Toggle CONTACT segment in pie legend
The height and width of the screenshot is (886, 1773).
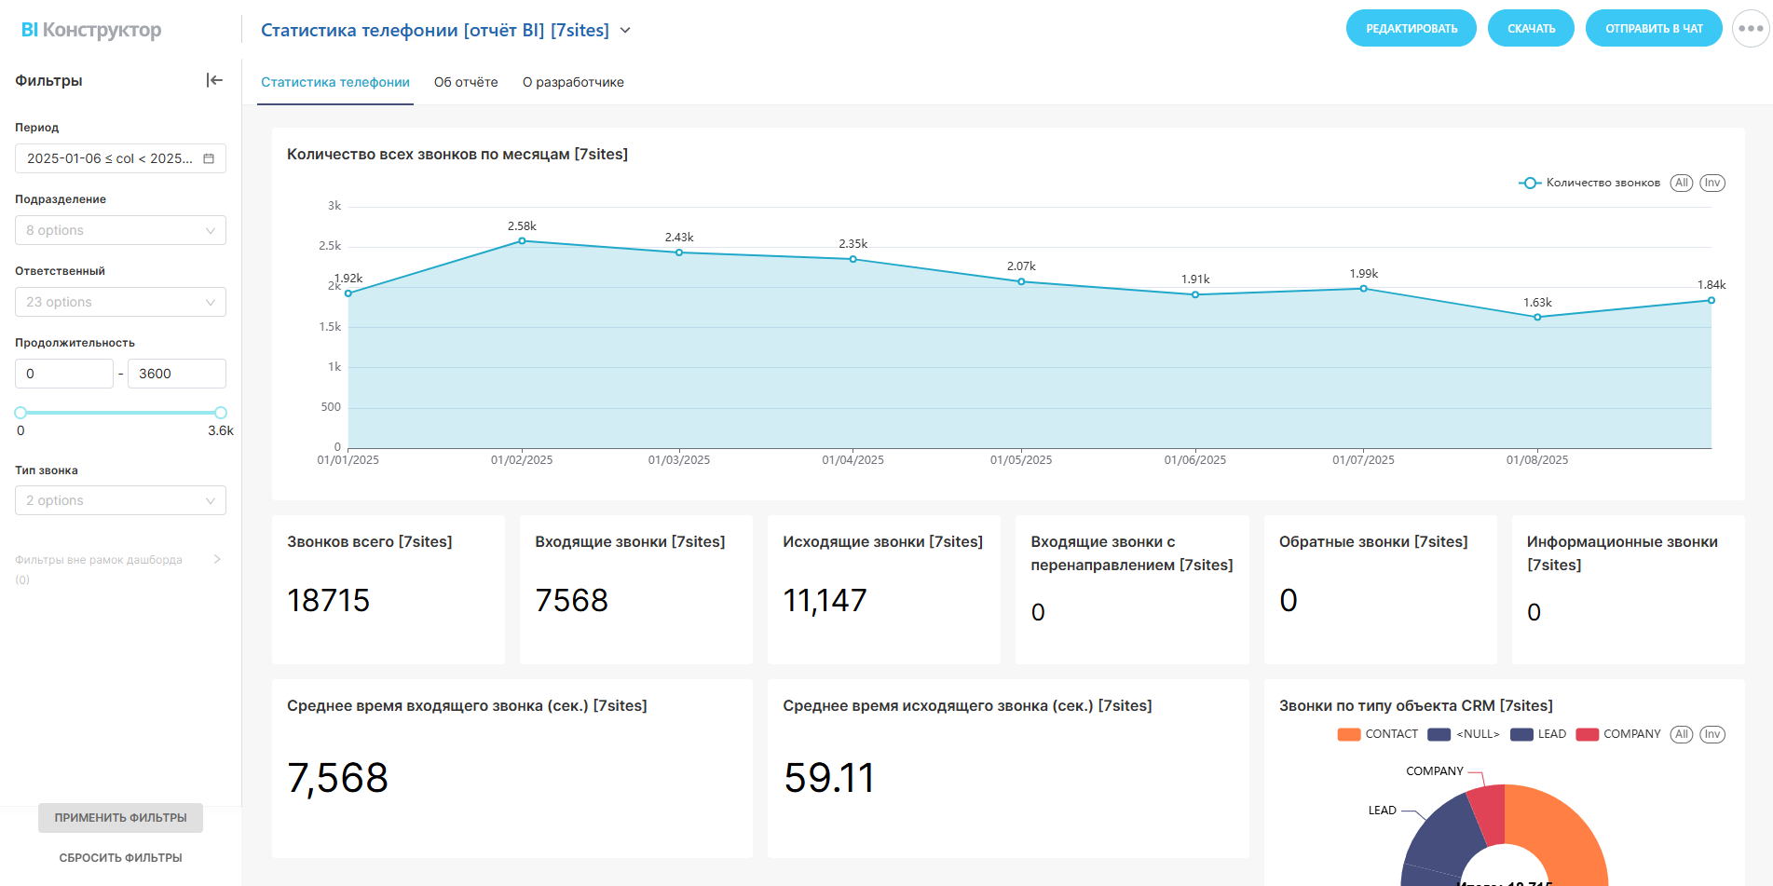(x=1377, y=734)
